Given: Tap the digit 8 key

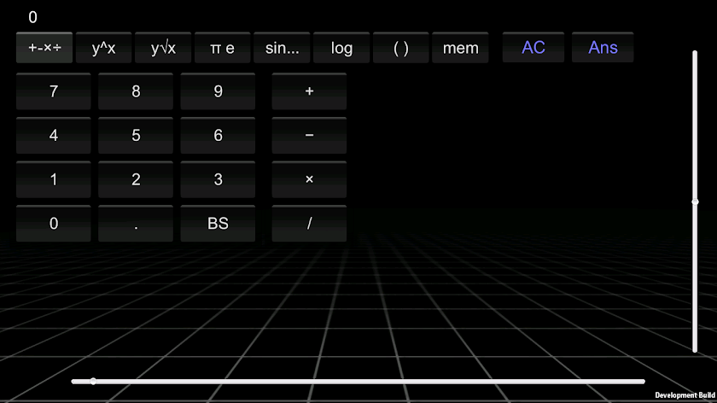Looking at the screenshot, I should pyautogui.click(x=136, y=91).
